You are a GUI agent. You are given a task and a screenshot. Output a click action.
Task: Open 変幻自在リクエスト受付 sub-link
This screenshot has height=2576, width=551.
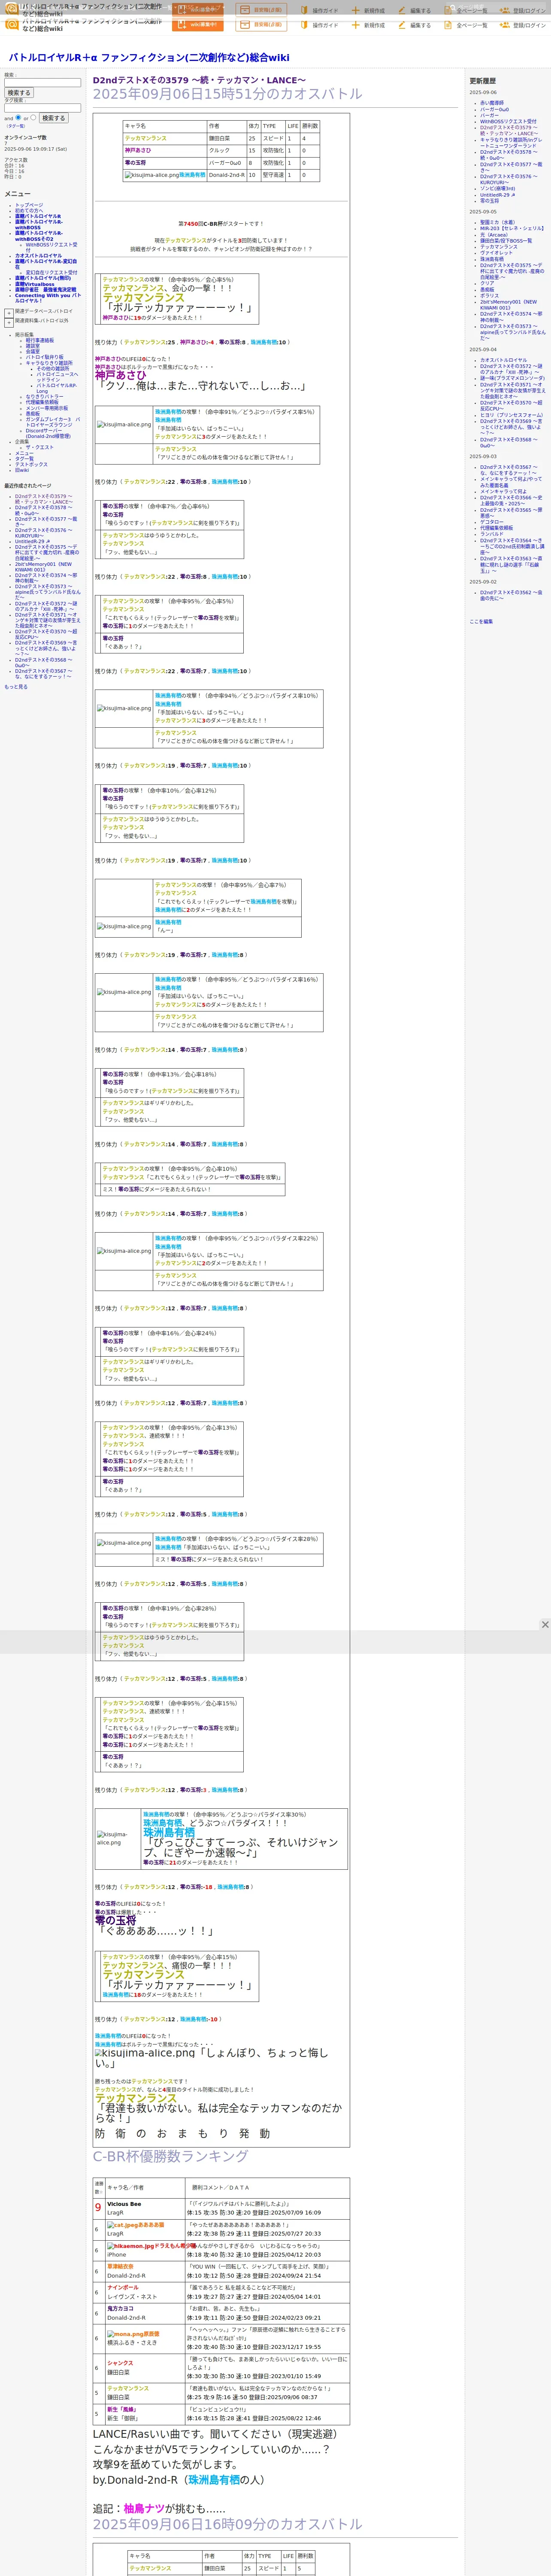(51, 272)
